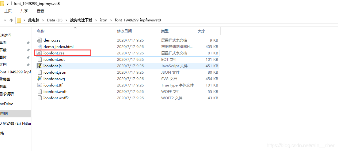Select the iconfont.woff file name
The width and height of the screenshot is (338, 151).
point(55,91)
